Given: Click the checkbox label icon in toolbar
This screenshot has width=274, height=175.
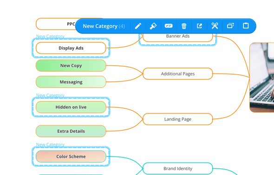Looking at the screenshot, I should click(169, 26).
